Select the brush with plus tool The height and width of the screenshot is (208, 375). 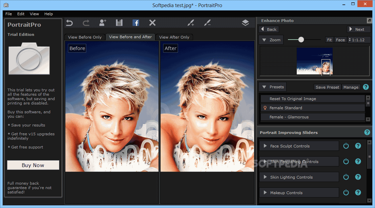click(x=191, y=23)
